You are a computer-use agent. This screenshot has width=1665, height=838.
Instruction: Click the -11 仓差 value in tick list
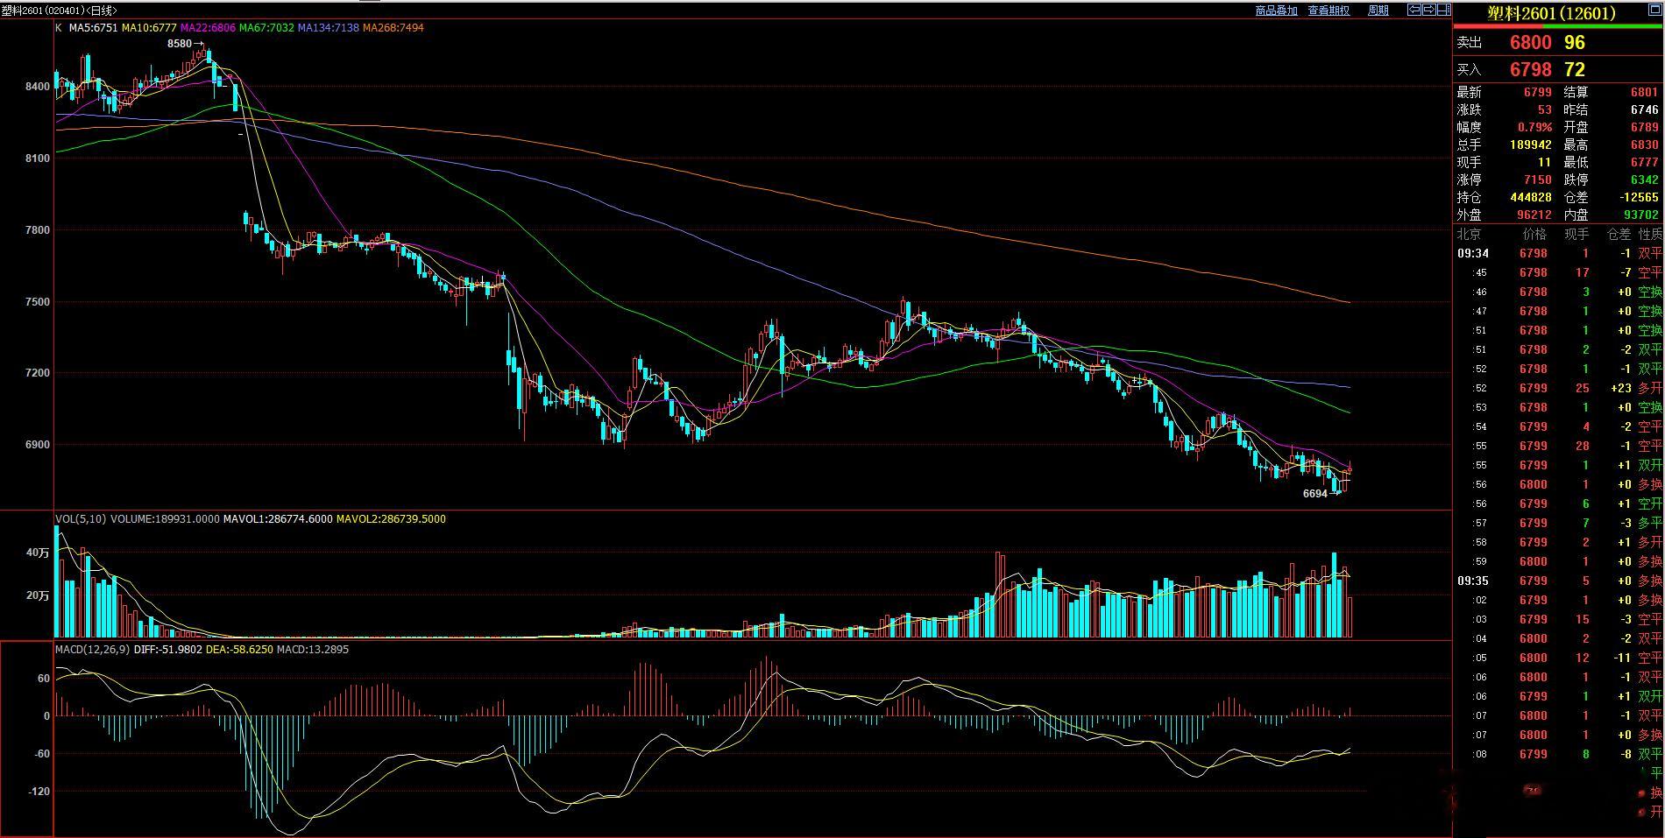click(x=1622, y=658)
